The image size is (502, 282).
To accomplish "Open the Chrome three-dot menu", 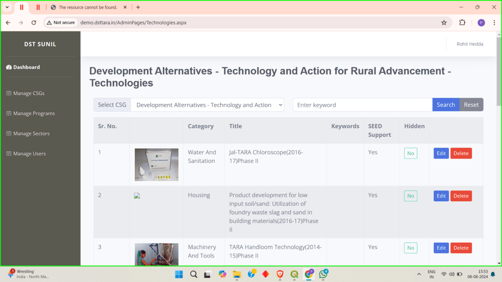I will pyautogui.click(x=494, y=23).
